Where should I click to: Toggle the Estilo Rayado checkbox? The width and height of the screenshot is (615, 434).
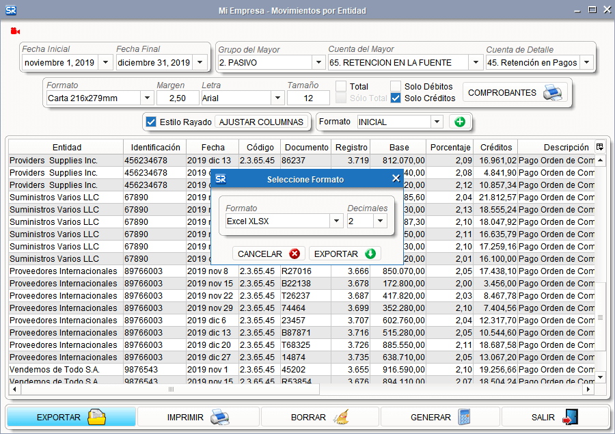click(x=150, y=122)
